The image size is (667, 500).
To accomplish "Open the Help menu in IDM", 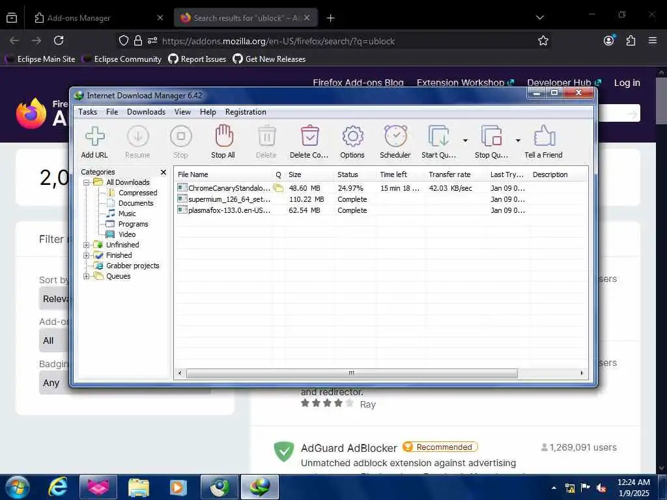I will [x=208, y=112].
